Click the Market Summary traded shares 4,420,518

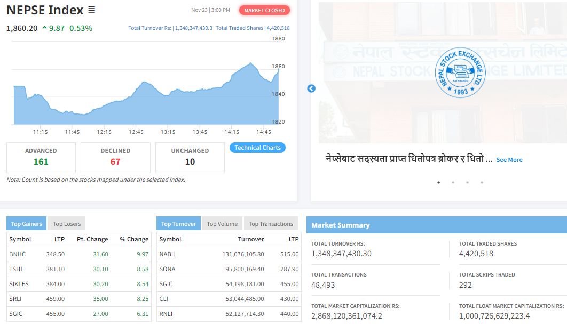point(476,254)
